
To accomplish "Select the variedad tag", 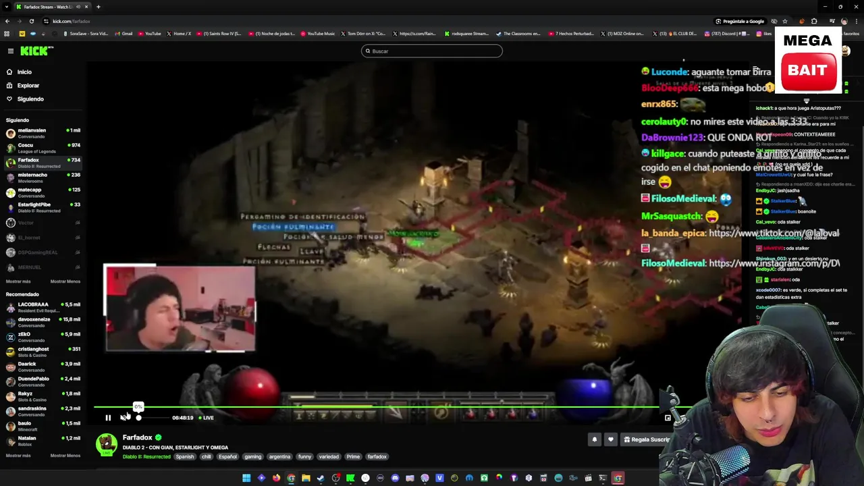I will (x=329, y=457).
